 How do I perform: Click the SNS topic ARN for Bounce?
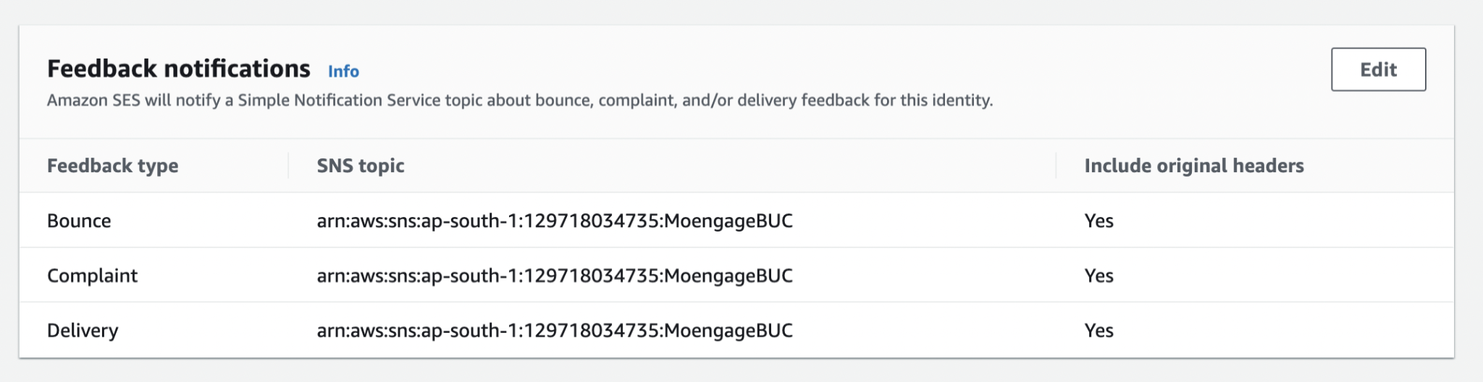tap(555, 221)
